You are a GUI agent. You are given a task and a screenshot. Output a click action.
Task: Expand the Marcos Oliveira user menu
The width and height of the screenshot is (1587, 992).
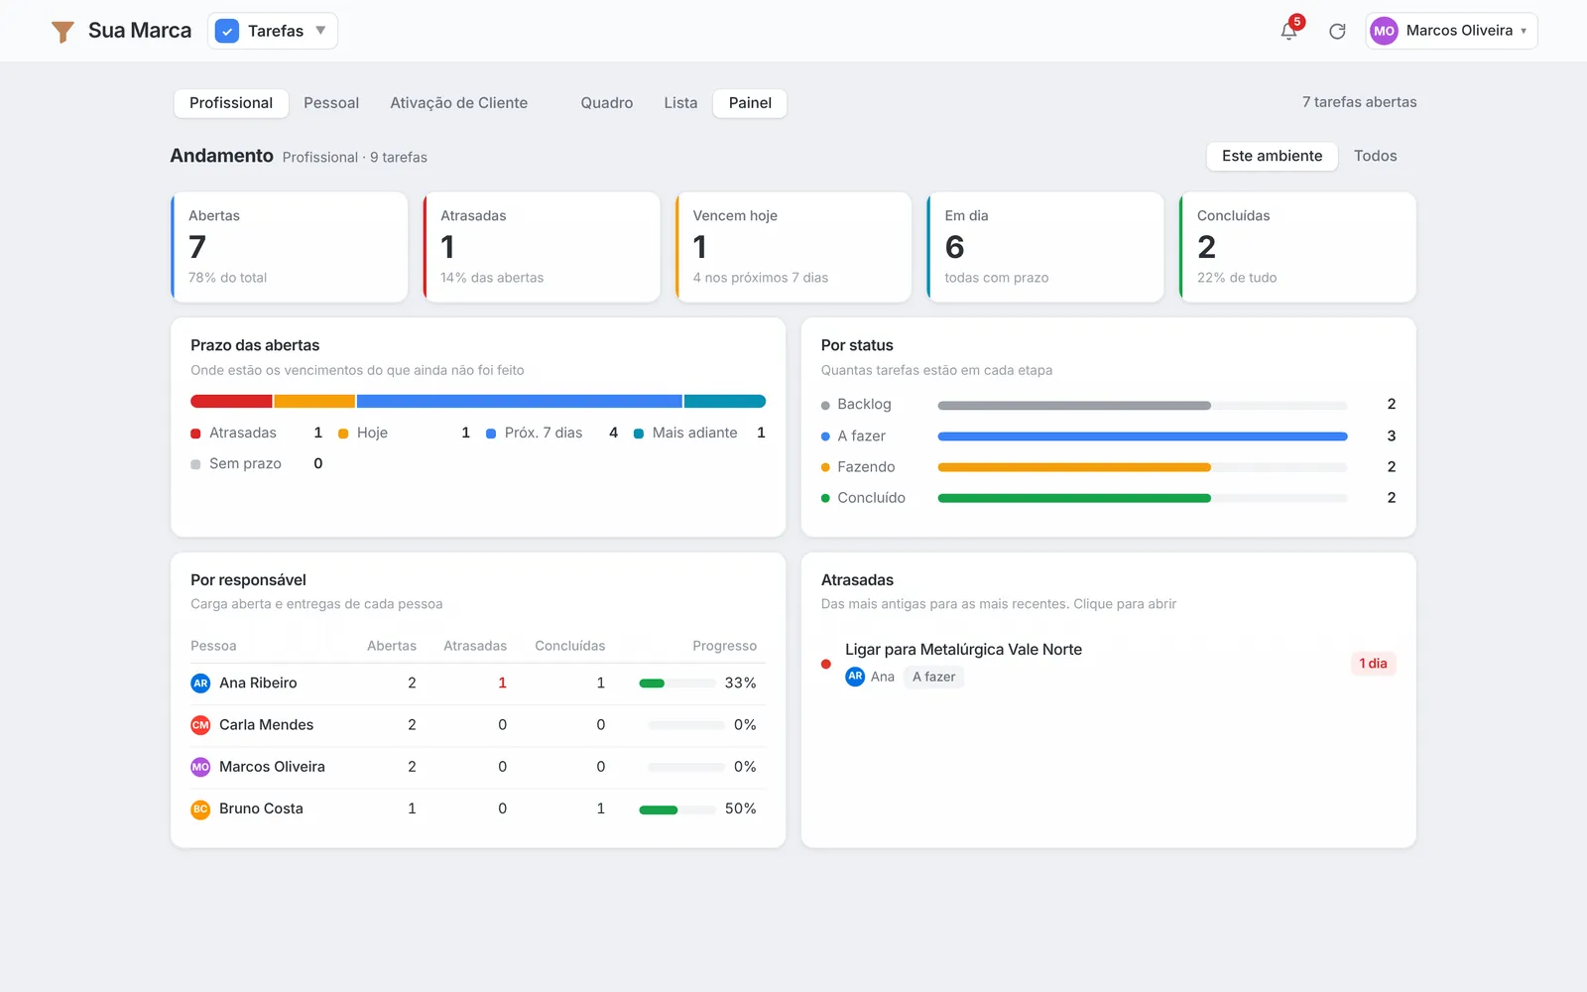[x=1451, y=31]
